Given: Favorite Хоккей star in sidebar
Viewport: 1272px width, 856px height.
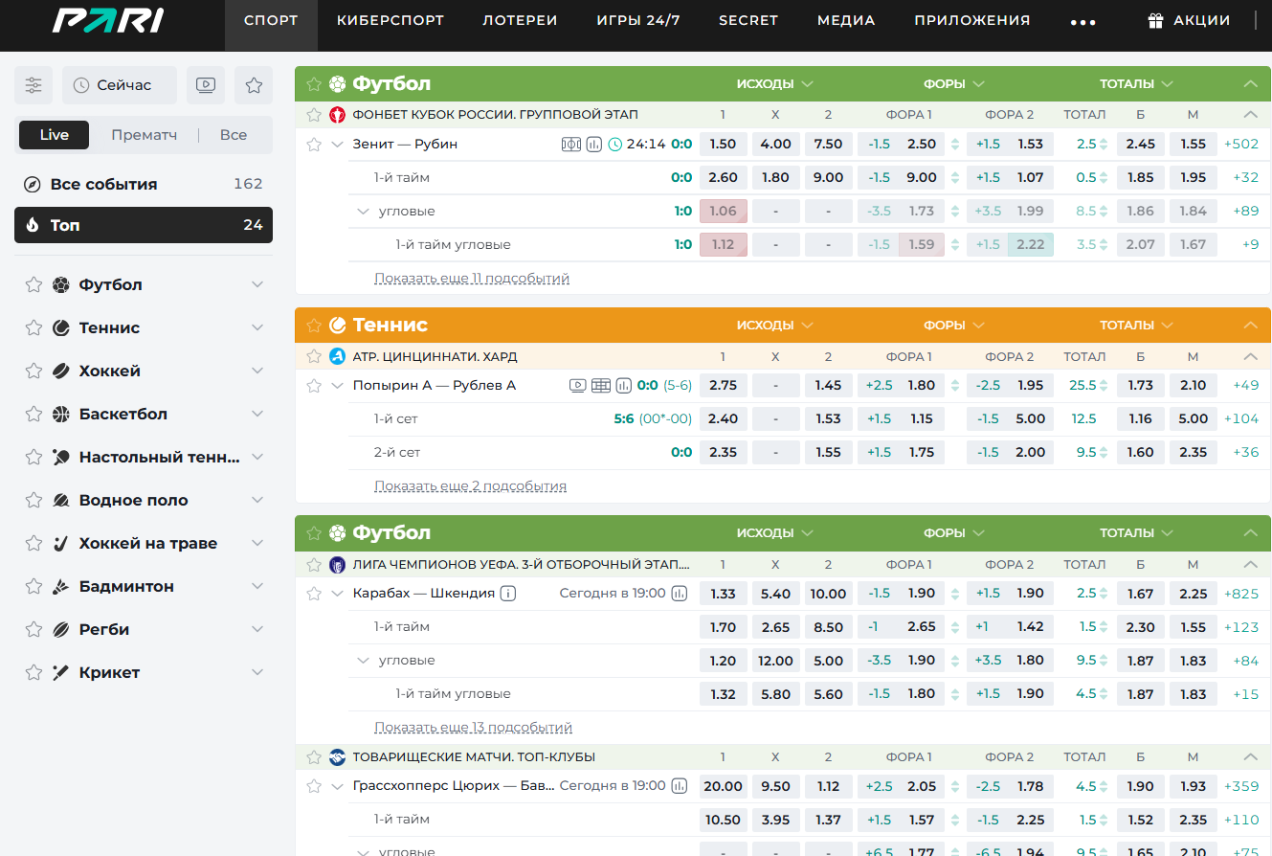Looking at the screenshot, I should 33,371.
